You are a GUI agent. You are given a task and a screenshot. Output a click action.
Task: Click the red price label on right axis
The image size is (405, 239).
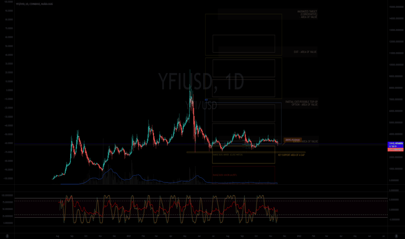coord(396,149)
